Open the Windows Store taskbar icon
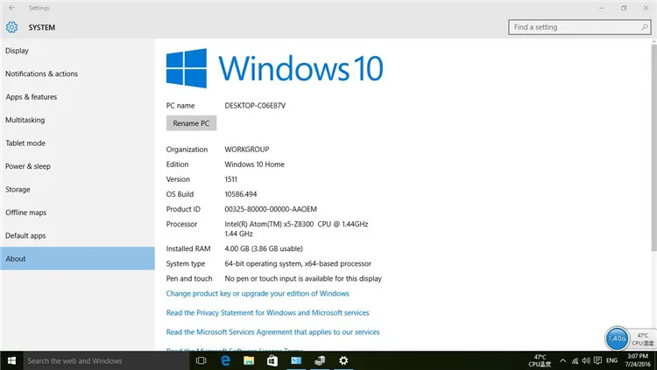 272,360
